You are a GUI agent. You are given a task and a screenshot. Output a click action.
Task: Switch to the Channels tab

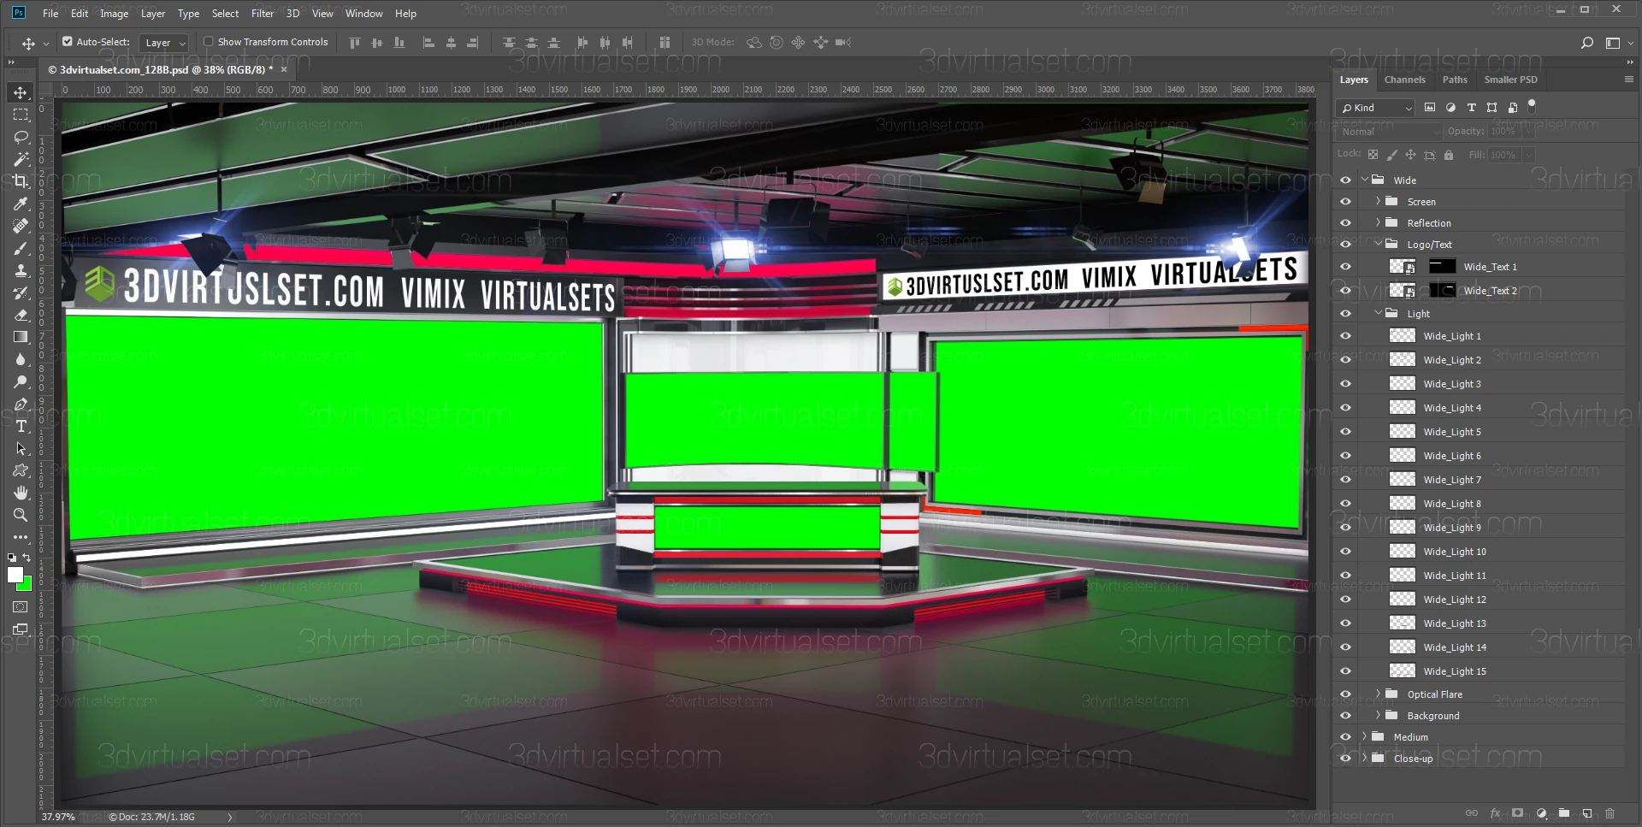[1405, 80]
